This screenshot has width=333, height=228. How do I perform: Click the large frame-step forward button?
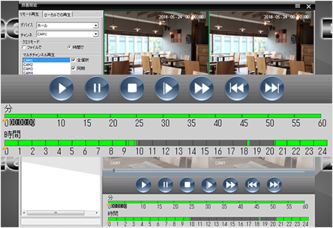tap(167, 88)
